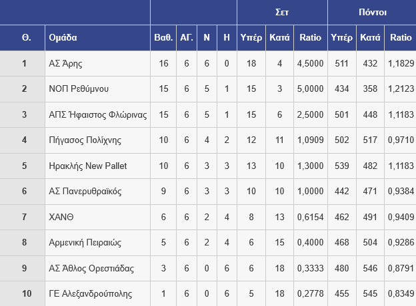Open team ΑΣ Άρης
Viewport: 416px width, 306px height.
pos(65,64)
